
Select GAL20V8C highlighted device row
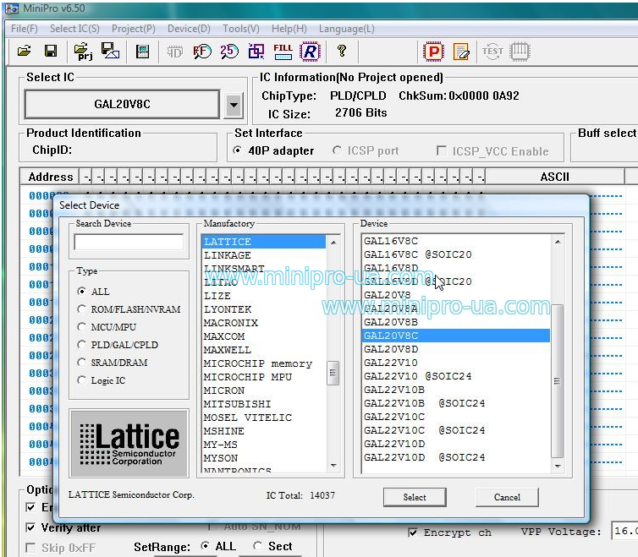(x=456, y=336)
